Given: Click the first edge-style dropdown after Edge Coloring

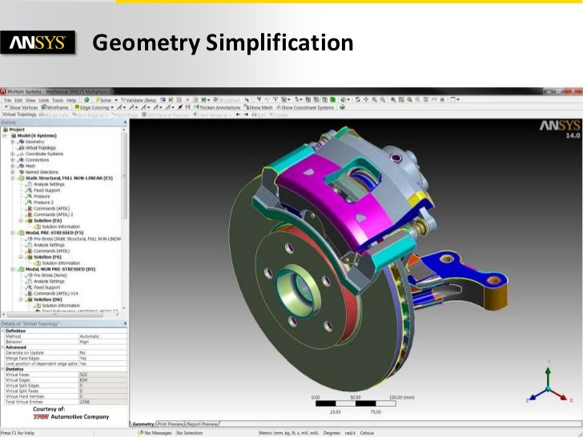Looking at the screenshot, I should tap(121, 107).
